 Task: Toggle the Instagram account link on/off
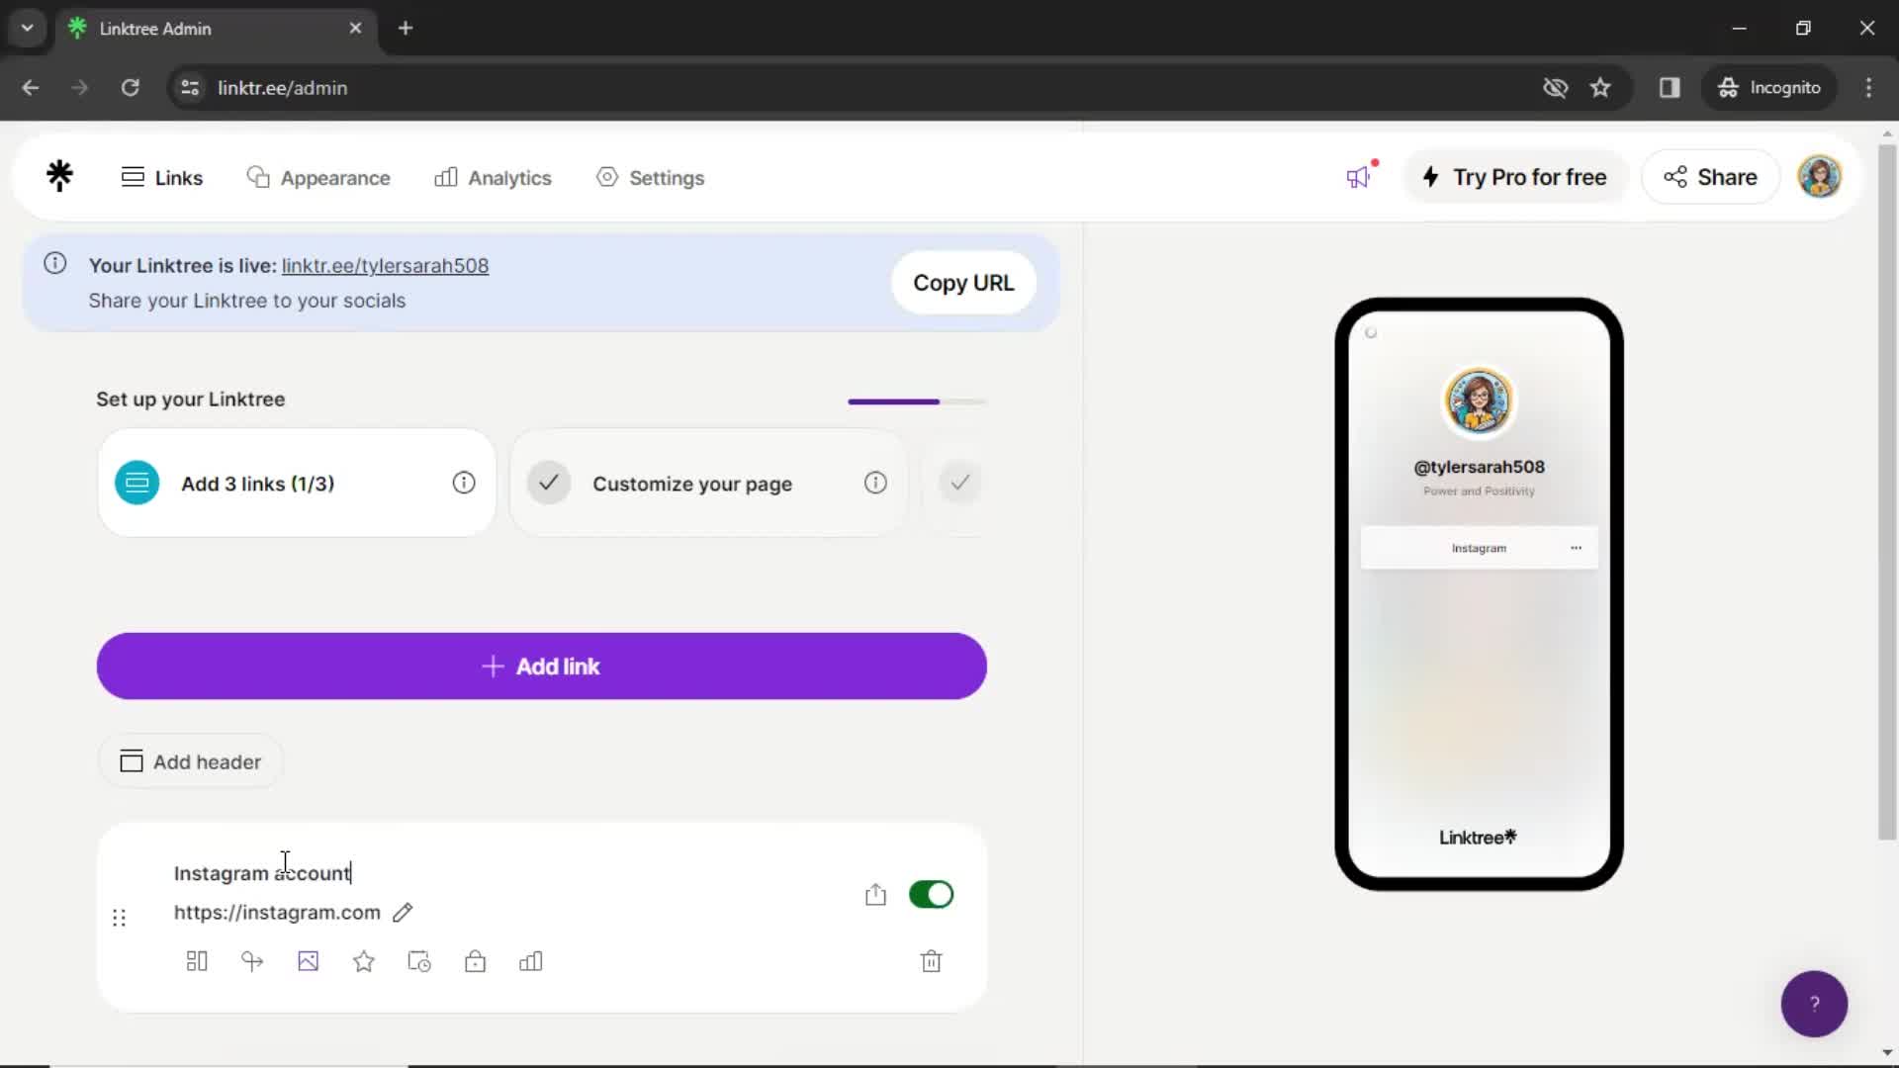(932, 895)
